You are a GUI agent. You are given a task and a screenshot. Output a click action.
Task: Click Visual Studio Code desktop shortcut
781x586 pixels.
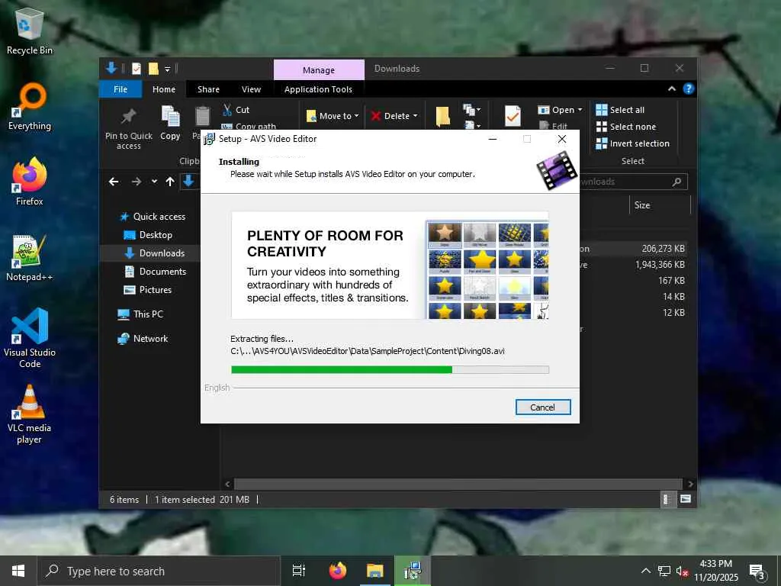[30, 338]
